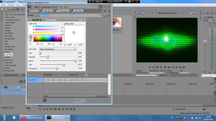Viewport: 216px width, 121px height.
Task: Disable the Light Rays effect checkbox
Action: [x=41, y=11]
